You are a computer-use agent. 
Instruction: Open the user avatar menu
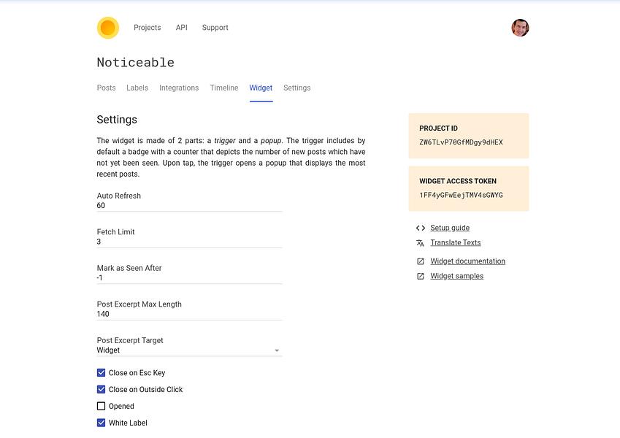click(x=520, y=28)
